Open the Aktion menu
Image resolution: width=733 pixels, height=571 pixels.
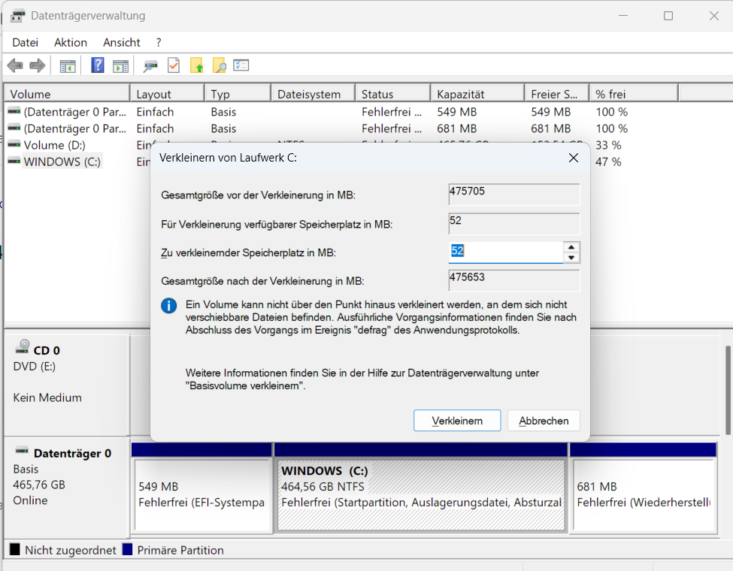[x=71, y=43]
